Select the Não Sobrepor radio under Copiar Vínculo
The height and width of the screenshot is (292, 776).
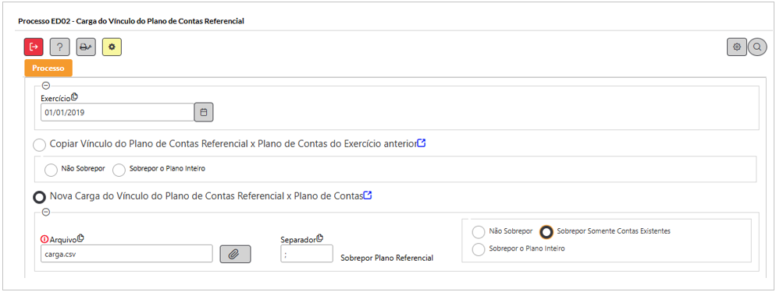tap(51, 170)
